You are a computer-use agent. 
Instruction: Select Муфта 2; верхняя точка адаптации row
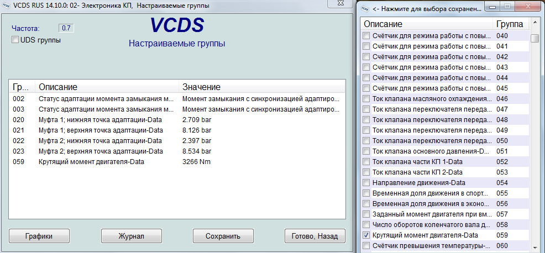(177, 151)
